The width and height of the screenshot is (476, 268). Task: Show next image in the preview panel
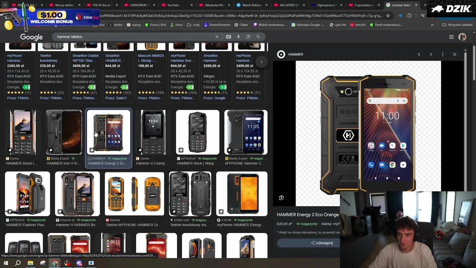[431, 54]
